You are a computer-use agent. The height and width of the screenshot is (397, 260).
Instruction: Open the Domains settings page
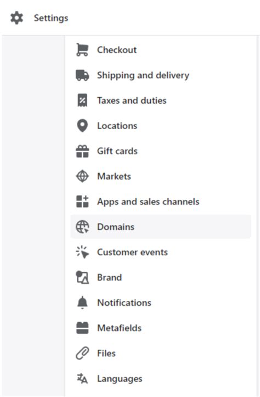(x=161, y=227)
